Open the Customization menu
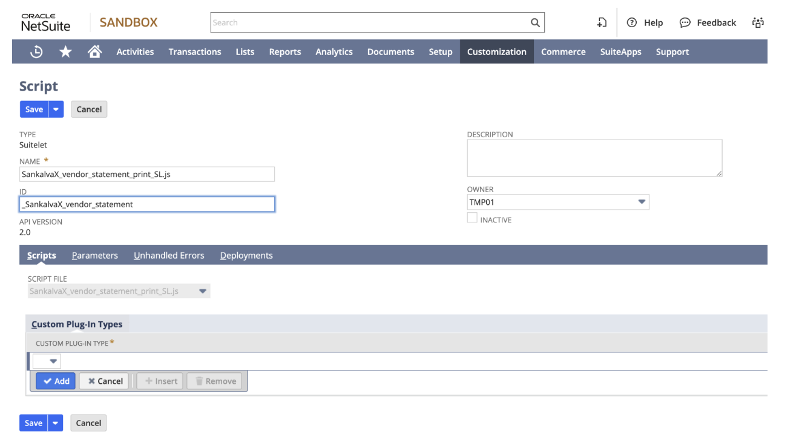 pos(497,52)
